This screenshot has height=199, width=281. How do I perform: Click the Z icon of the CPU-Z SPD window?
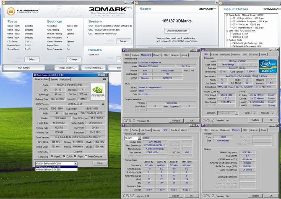123,125
